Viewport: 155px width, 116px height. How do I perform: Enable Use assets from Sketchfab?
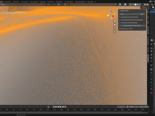[x=120, y=23]
